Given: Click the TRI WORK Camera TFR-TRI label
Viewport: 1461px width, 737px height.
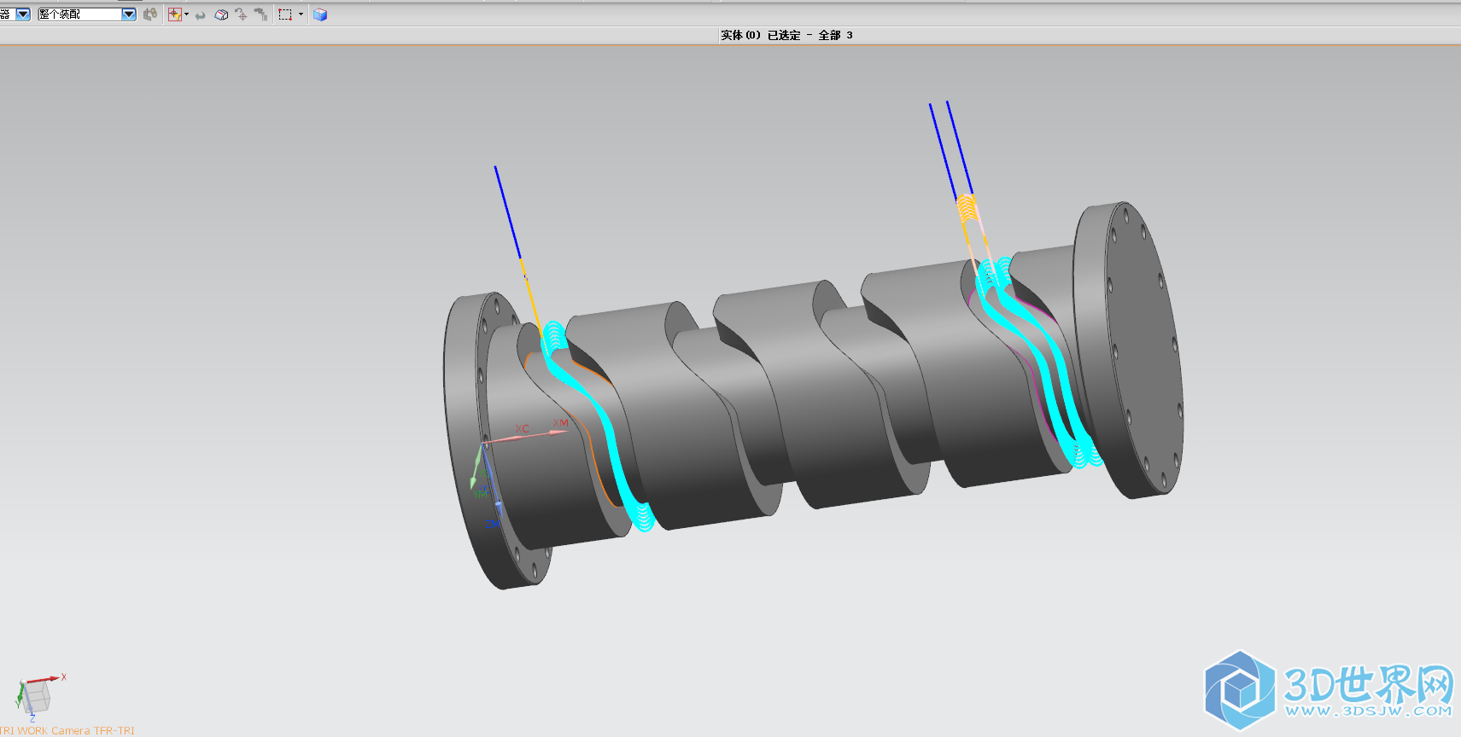Looking at the screenshot, I should point(67,731).
